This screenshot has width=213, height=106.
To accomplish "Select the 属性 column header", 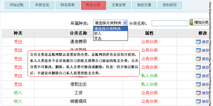I will point(150,33).
